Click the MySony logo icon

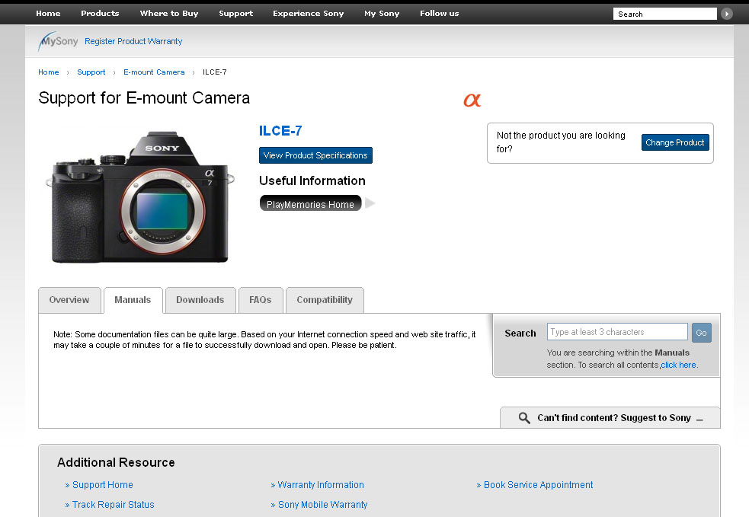click(x=58, y=41)
